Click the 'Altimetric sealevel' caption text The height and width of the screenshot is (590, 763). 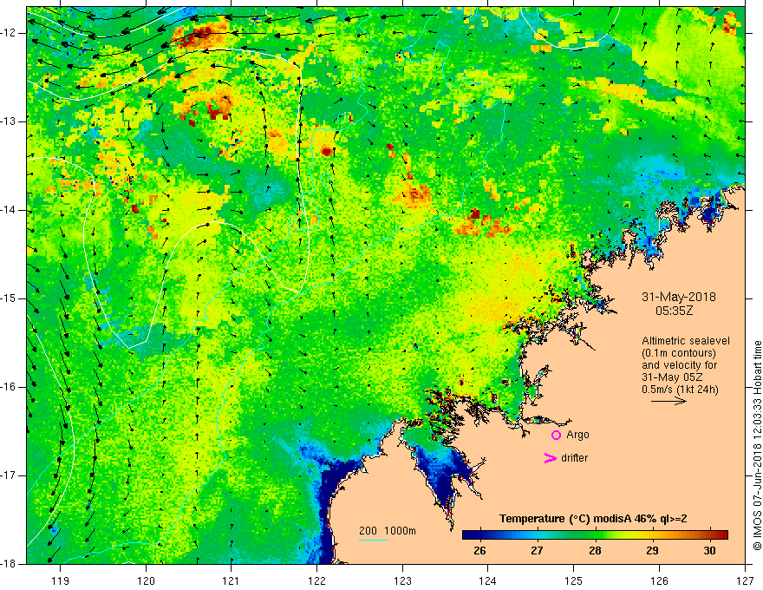[x=686, y=341]
